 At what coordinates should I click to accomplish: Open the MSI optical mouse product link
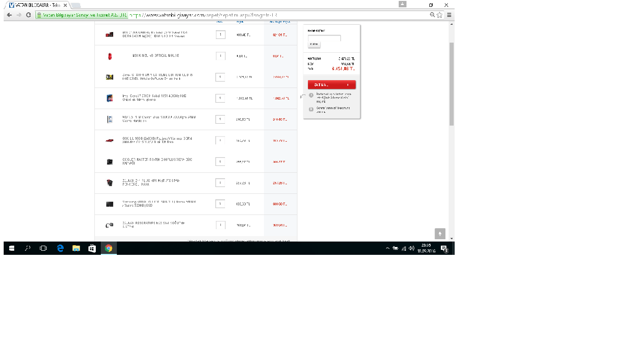click(156, 55)
